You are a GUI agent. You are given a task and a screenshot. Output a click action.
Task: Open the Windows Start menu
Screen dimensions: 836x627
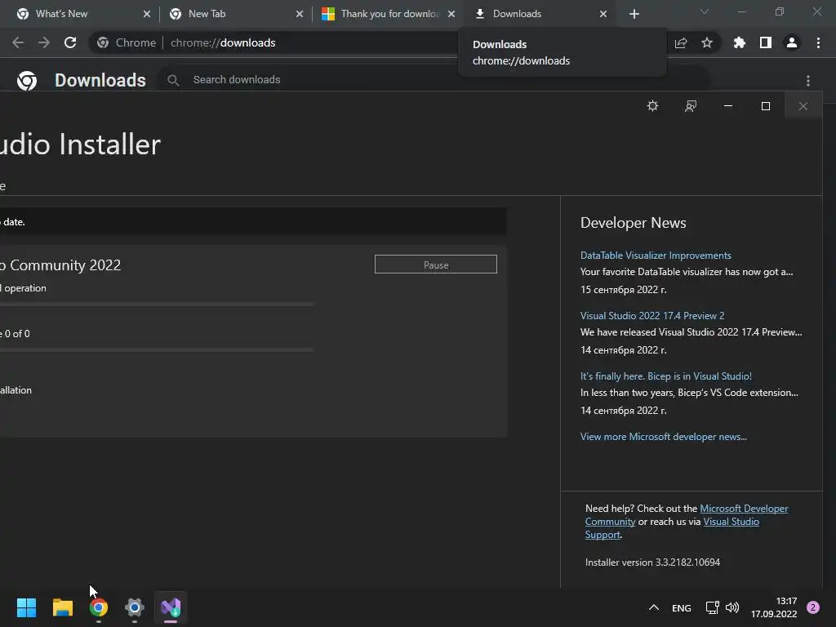(26, 607)
